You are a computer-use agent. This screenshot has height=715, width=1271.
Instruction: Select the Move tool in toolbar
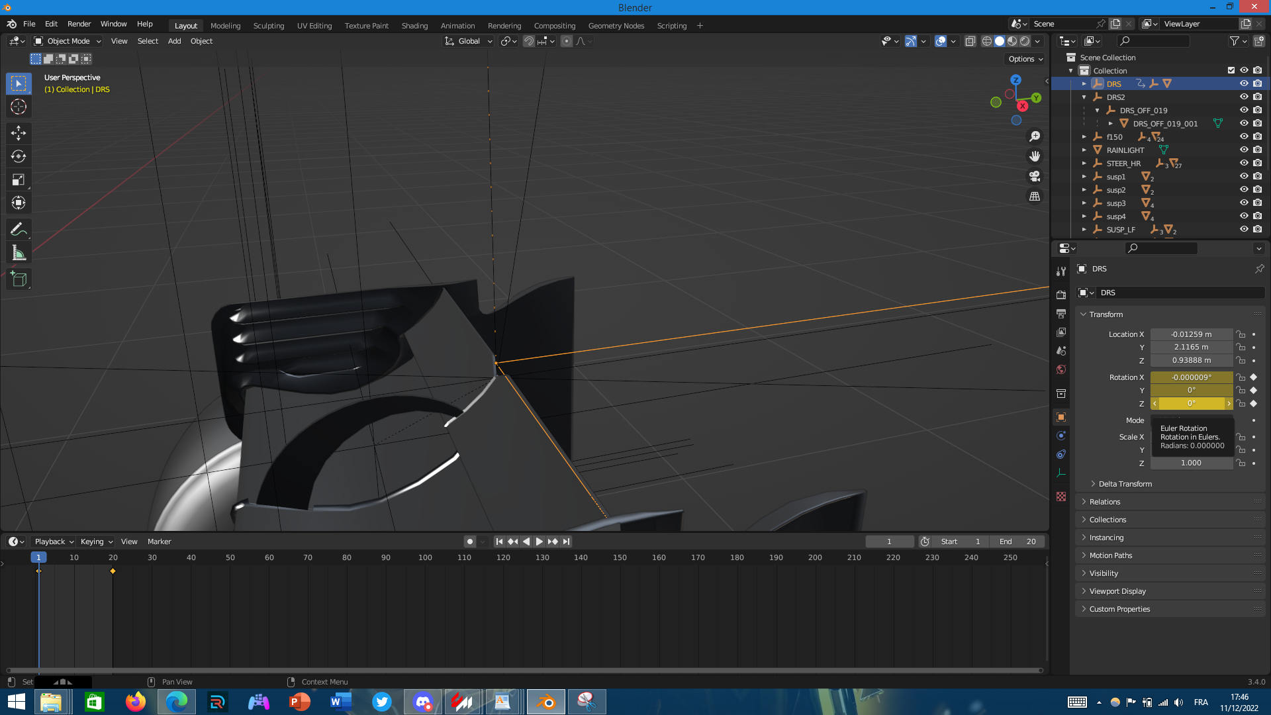click(19, 133)
